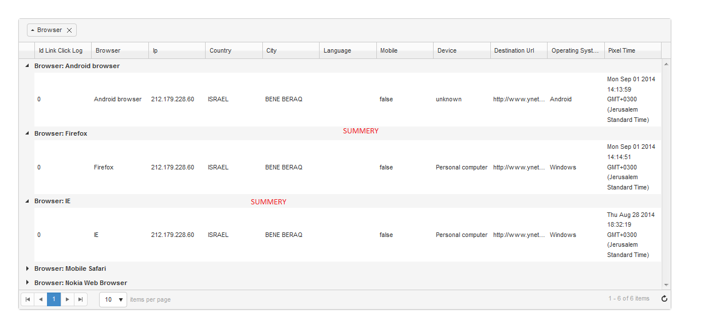Collapse the Android browser group
728x332 pixels.
[x=27, y=66]
